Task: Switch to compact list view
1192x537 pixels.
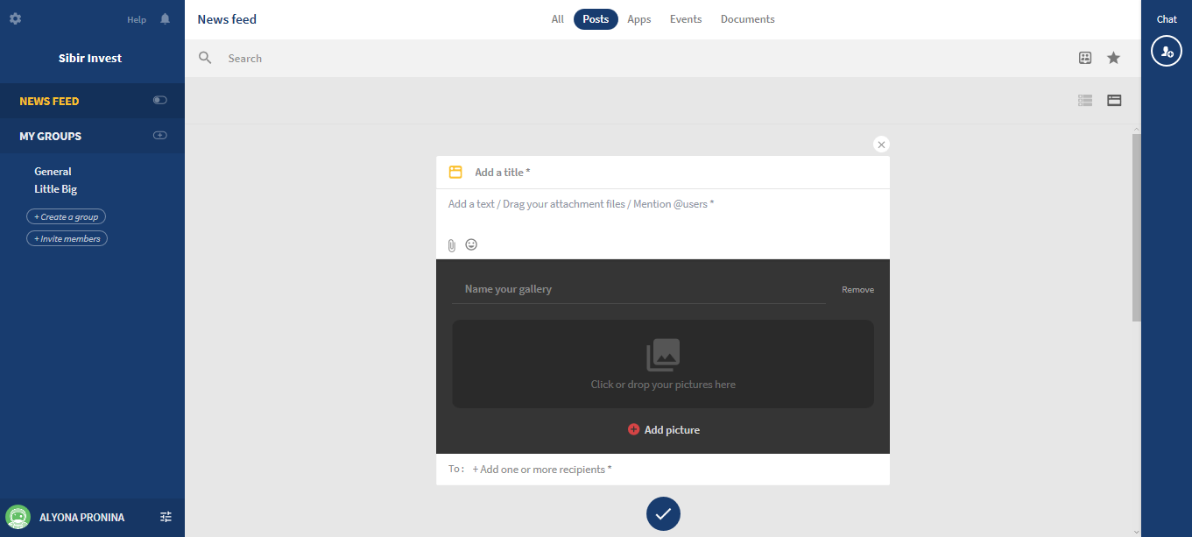Action: 1085,100
